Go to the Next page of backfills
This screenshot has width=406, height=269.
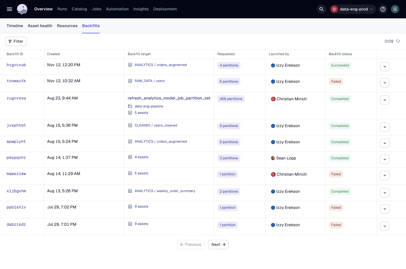218,244
